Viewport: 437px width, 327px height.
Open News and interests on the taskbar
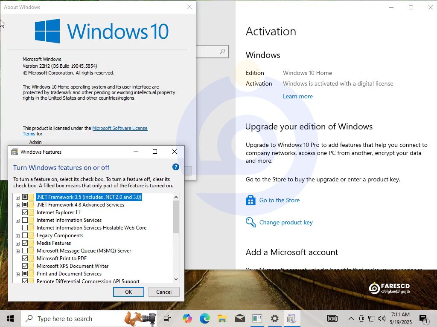pyautogui.click(x=332, y=318)
